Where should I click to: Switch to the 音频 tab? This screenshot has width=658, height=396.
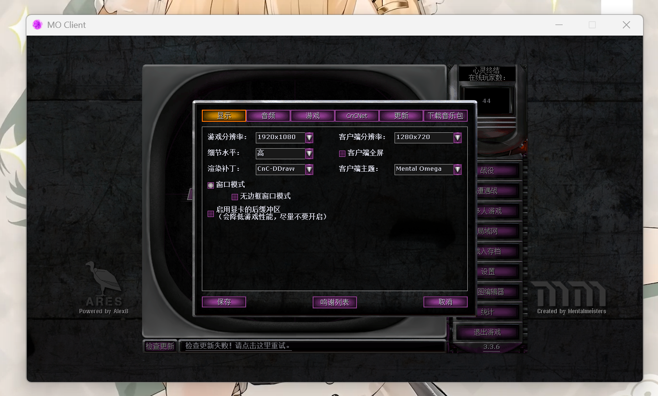[268, 116]
